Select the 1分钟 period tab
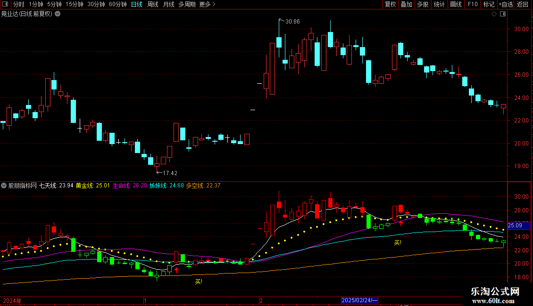The height and width of the screenshot is (306, 533). tap(36, 4)
